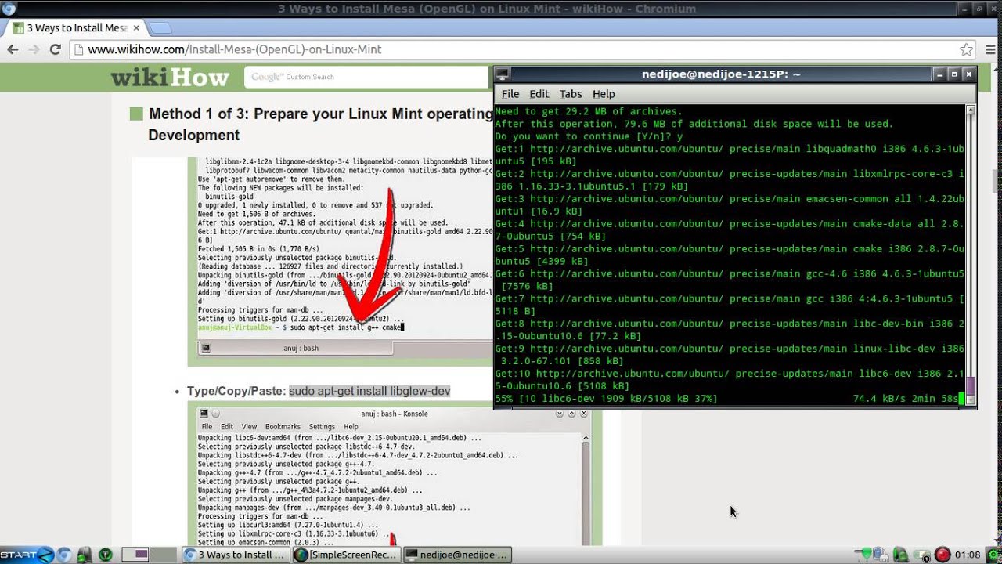Maximize the nedijoe terminal window
The image size is (1002, 564).
953,74
